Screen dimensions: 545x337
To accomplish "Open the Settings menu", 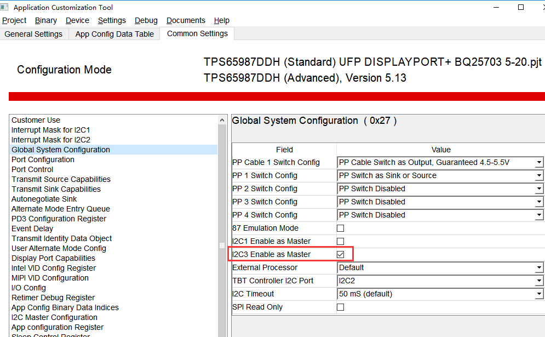I will pyautogui.click(x=112, y=20).
